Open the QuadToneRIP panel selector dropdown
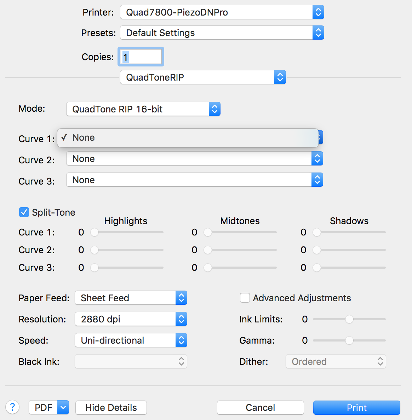The image size is (412, 420). point(203,77)
